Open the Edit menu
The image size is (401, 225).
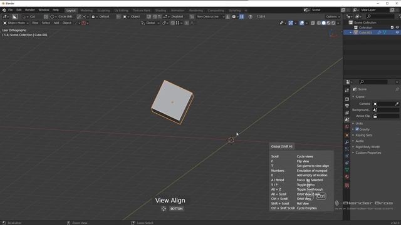coord(19,10)
